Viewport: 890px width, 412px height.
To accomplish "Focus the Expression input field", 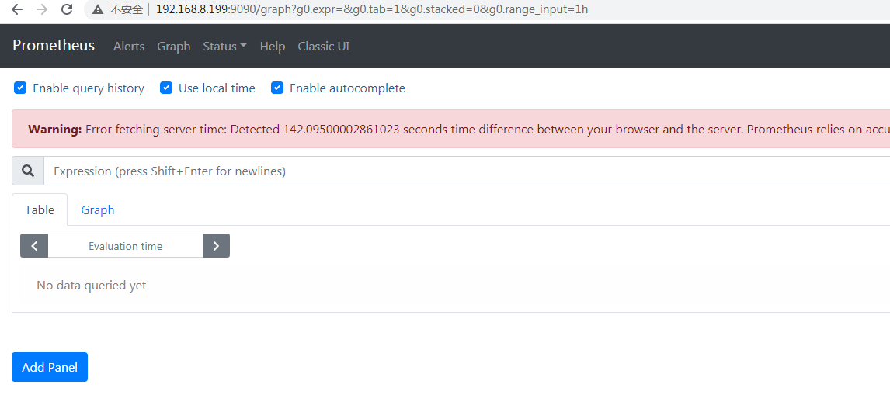I will [467, 171].
